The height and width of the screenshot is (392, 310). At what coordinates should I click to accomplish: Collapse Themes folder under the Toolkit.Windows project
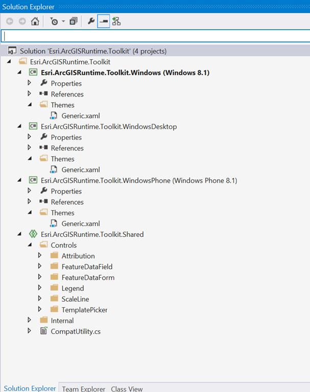tap(30, 105)
